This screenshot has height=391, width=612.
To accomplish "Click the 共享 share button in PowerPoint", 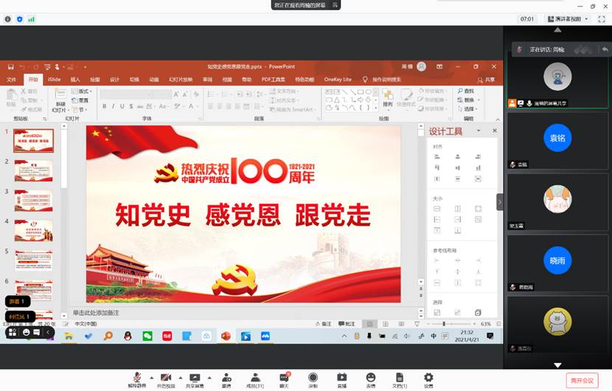I will (x=487, y=80).
